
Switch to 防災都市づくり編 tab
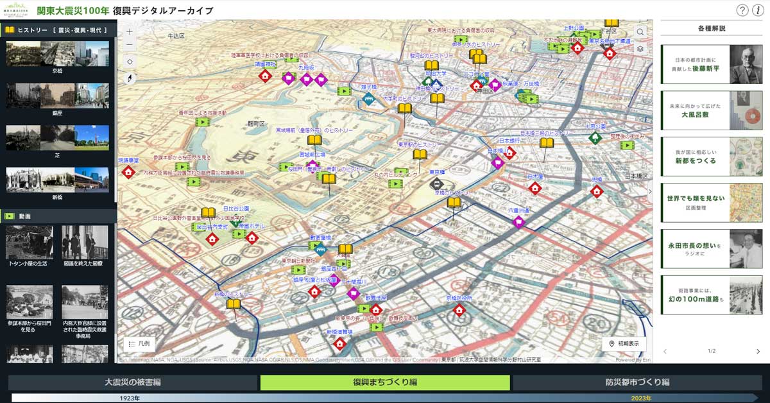pos(637,382)
